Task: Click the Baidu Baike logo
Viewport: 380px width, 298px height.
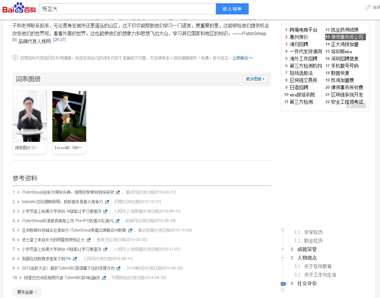Action: coord(19,8)
